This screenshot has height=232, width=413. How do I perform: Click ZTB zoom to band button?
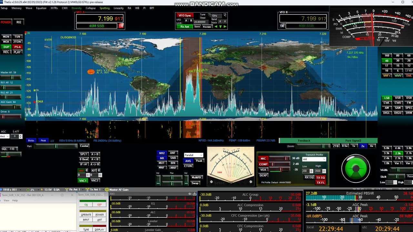coord(336,146)
